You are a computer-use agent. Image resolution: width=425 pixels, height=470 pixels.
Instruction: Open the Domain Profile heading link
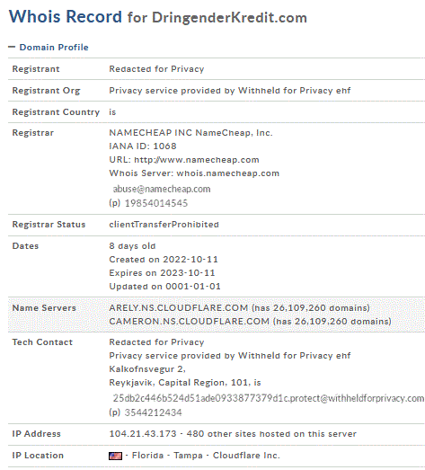[x=54, y=48]
